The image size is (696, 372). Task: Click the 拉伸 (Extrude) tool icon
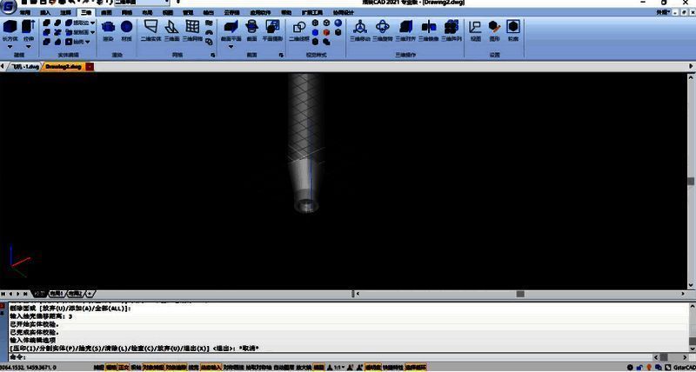30,30
